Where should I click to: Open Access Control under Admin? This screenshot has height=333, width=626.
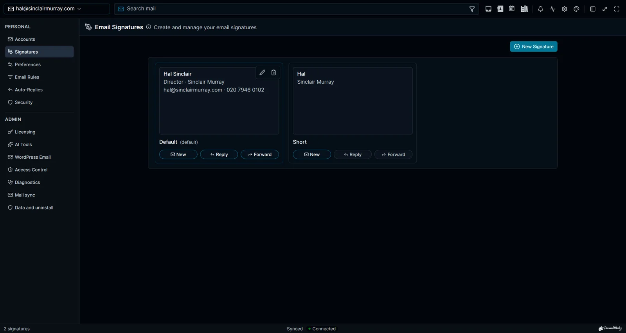pos(39,170)
